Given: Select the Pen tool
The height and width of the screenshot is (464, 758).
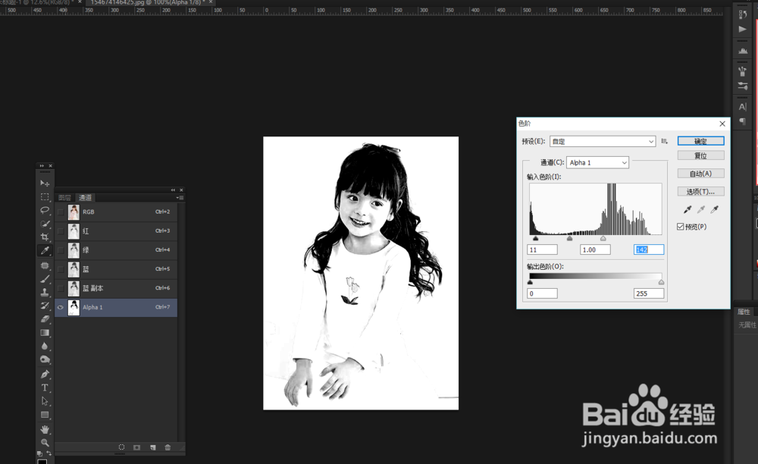Looking at the screenshot, I should click(x=45, y=374).
